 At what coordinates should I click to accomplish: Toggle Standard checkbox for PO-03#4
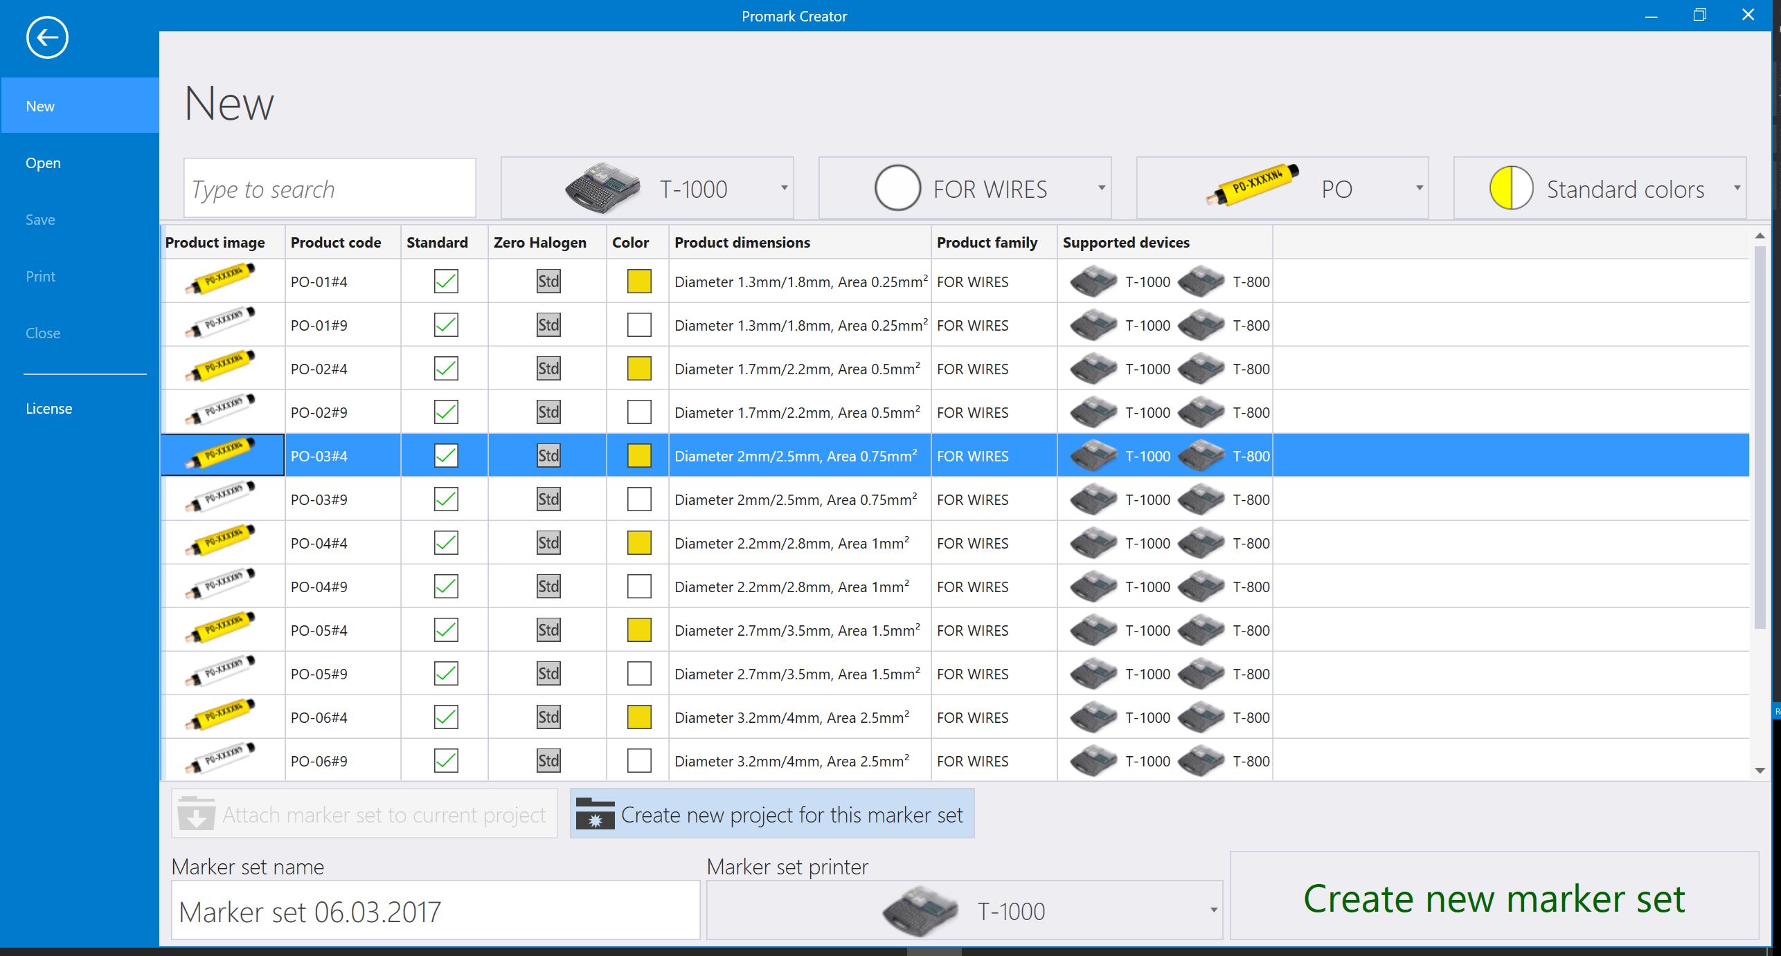[x=446, y=456]
